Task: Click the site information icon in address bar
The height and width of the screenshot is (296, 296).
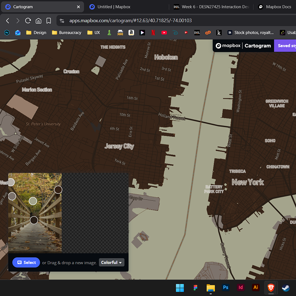Action: [62, 20]
